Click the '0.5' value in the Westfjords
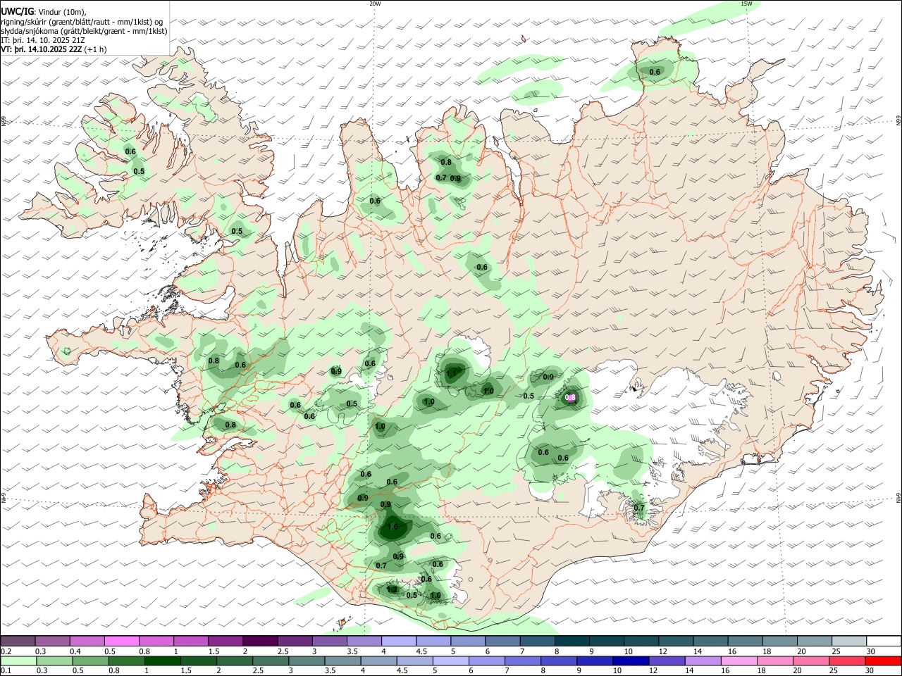The height and width of the screenshot is (676, 902). point(139,171)
